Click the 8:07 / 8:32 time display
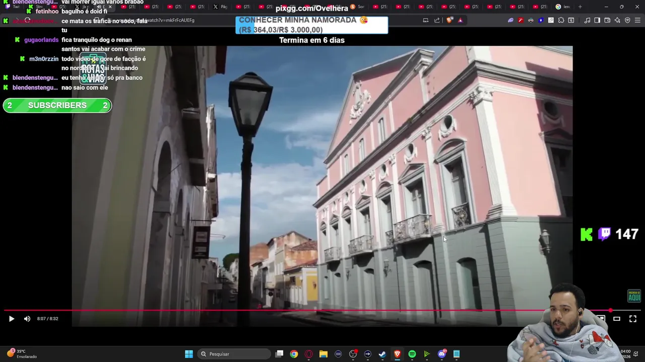This screenshot has width=645, height=362. 47,319
